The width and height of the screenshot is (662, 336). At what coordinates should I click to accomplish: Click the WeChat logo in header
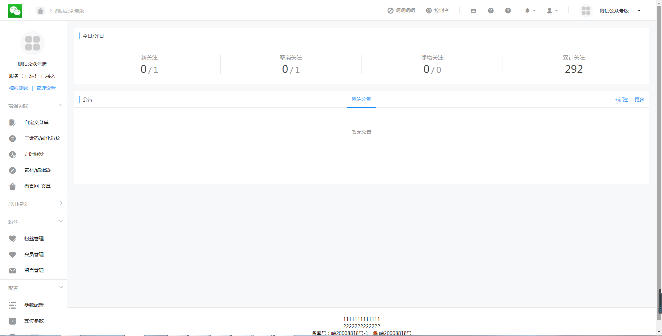coord(15,11)
